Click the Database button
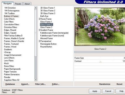The width and height of the screenshot is (125, 95). click(x=10, y=84)
